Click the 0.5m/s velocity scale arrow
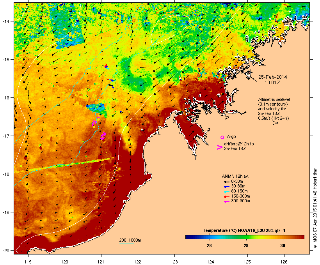Screen dimensions: 320x265 (270, 123)
